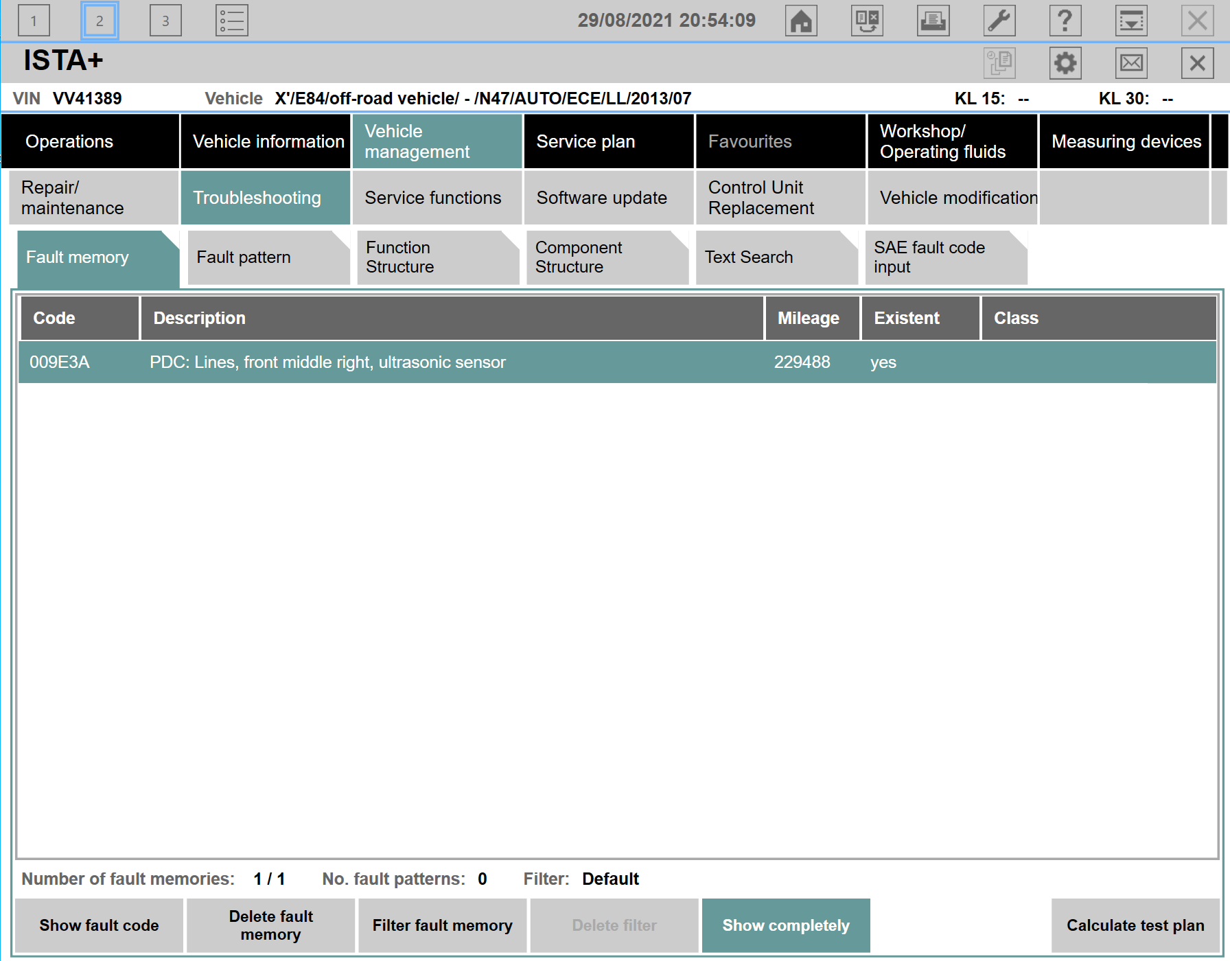This screenshot has width=1230, height=961.
Task: Open the print icon in top toolbar
Action: tap(933, 21)
